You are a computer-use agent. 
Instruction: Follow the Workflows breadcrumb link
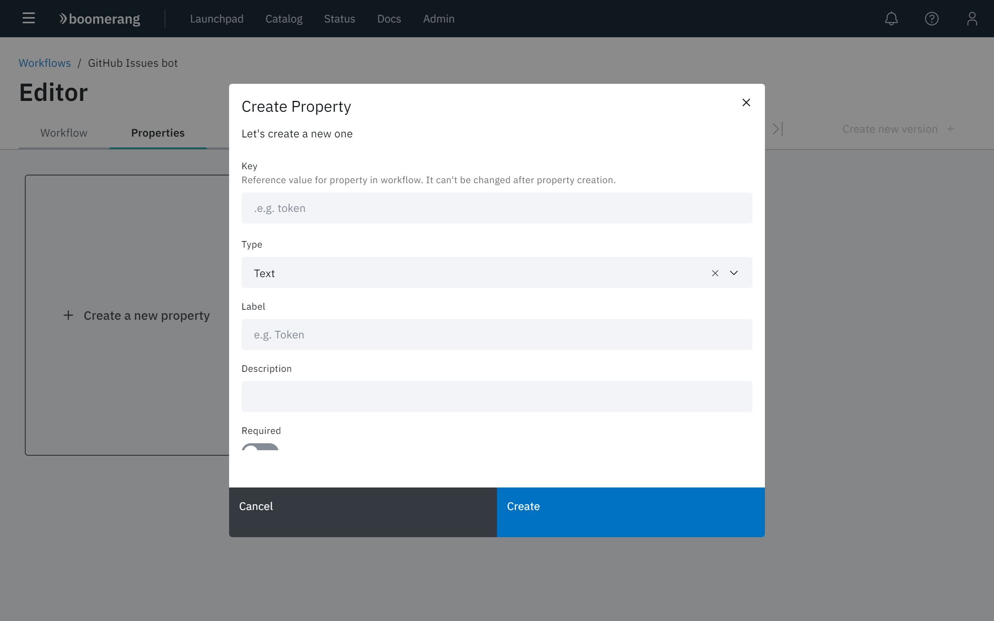pyautogui.click(x=45, y=63)
